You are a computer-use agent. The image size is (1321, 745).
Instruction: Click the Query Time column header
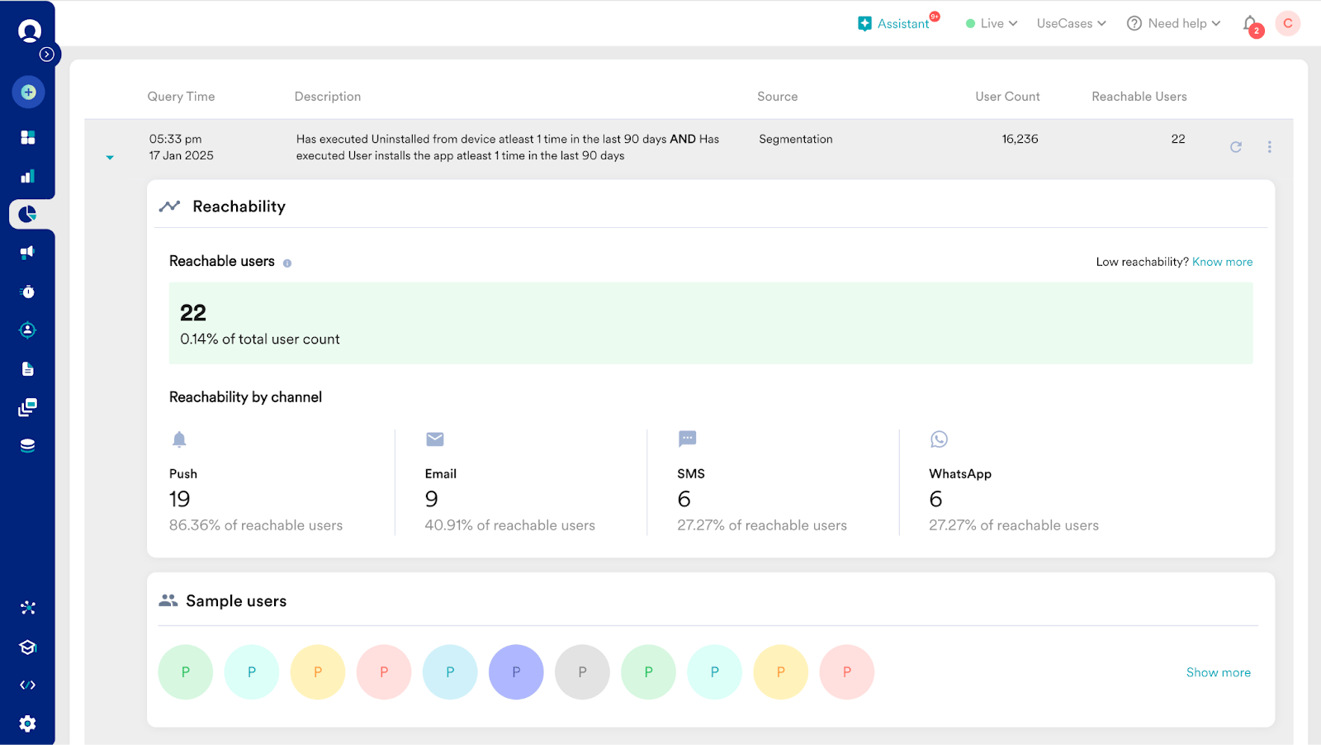181,97
